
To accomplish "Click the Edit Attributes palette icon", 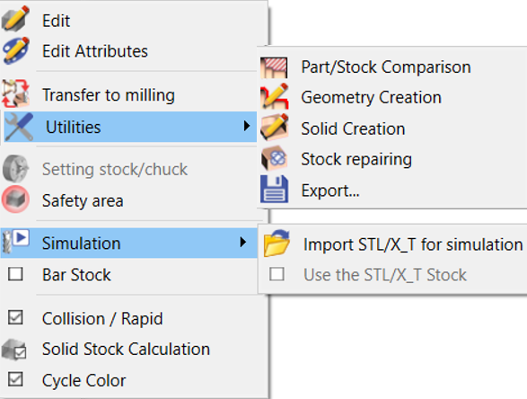I will [x=16, y=50].
